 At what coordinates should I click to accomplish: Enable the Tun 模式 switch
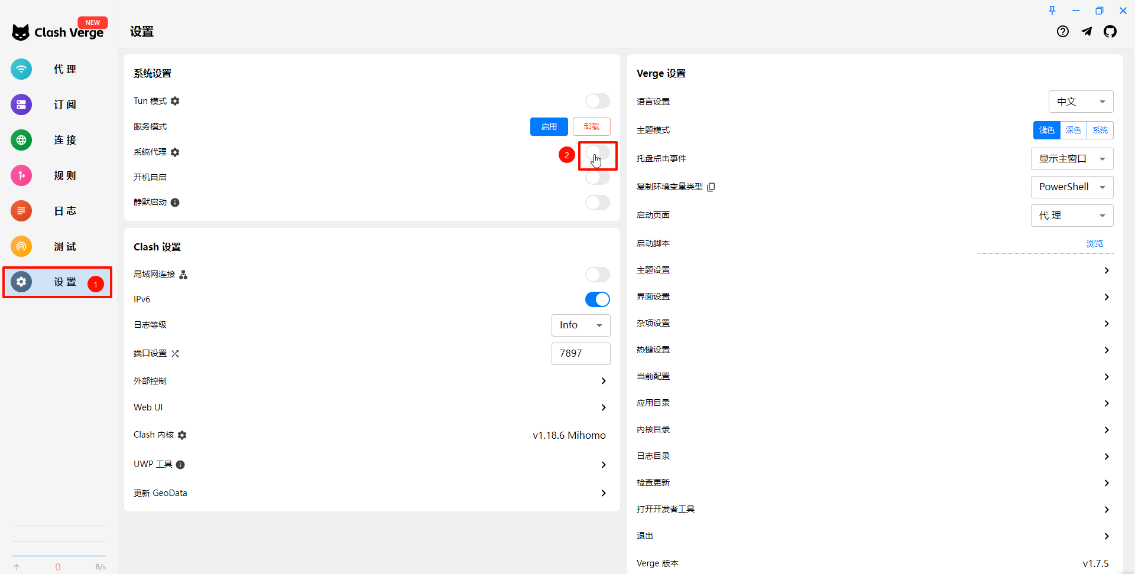click(x=597, y=102)
